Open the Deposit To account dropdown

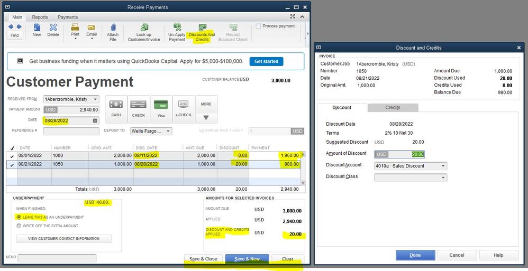pyautogui.click(x=168, y=131)
